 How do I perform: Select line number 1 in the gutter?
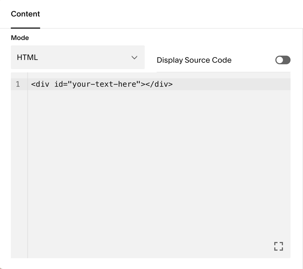pyautogui.click(x=18, y=84)
